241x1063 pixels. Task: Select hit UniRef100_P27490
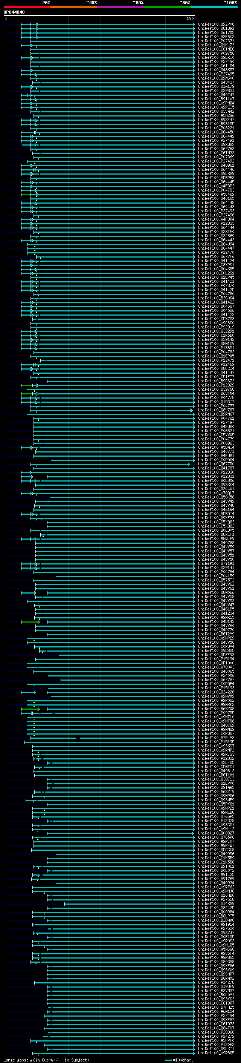pyautogui.click(x=216, y=61)
